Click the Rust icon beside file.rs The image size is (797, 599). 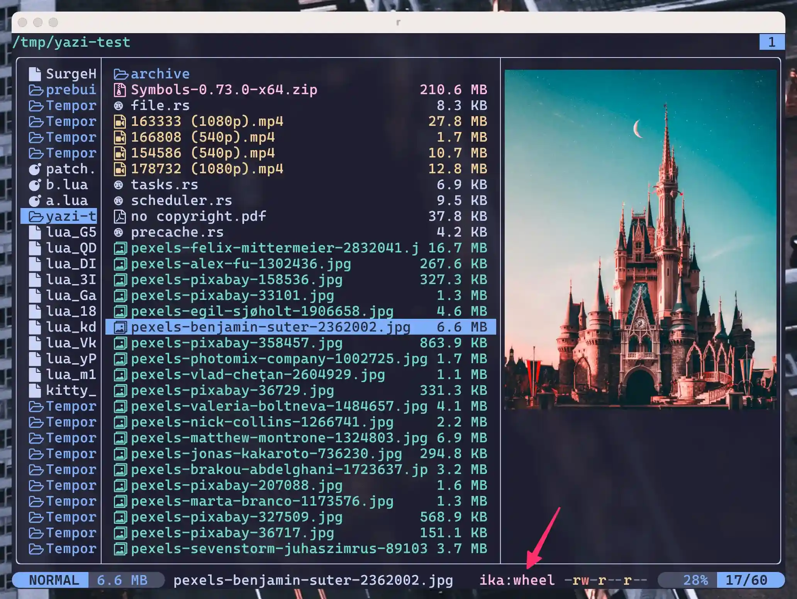[119, 106]
